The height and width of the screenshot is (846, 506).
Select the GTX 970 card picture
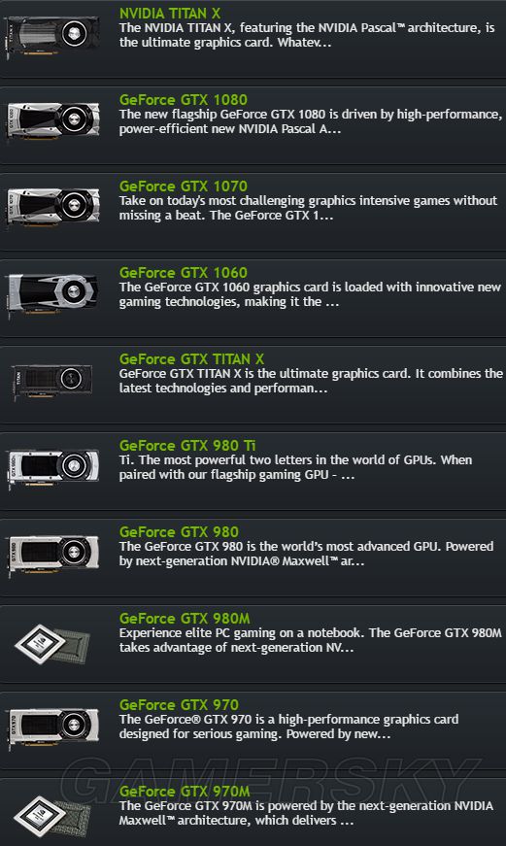coord(52,727)
